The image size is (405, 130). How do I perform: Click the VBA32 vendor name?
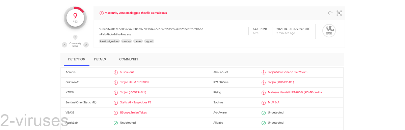point(70,112)
